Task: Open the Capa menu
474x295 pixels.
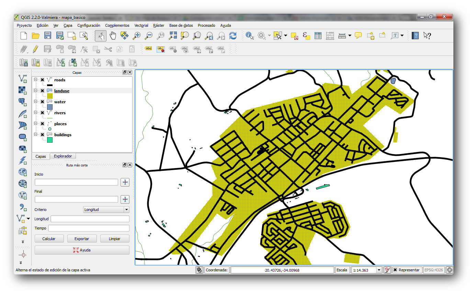Action: pyautogui.click(x=68, y=25)
